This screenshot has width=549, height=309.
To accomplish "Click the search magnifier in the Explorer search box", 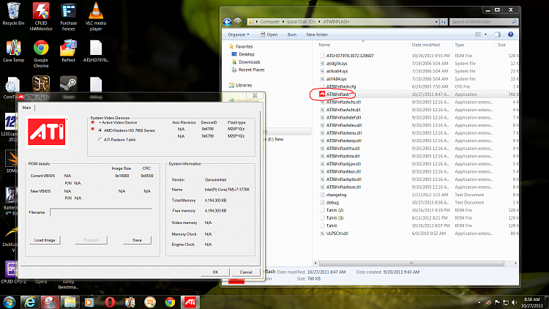I will 515,22.
